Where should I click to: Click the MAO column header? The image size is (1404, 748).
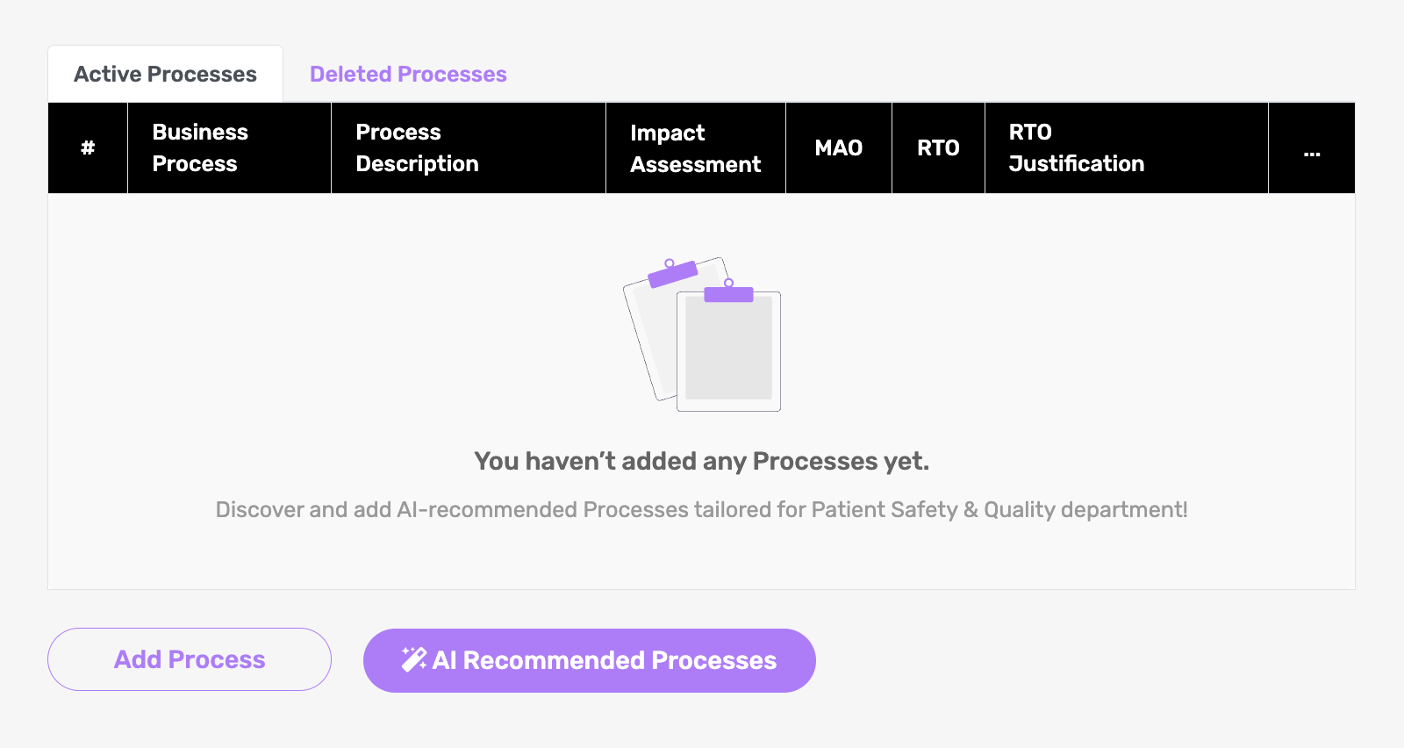click(x=839, y=147)
